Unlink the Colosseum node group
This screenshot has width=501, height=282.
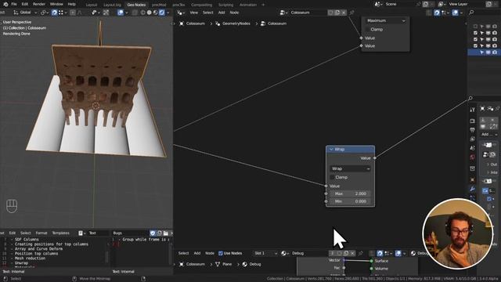pyautogui.click(x=344, y=13)
